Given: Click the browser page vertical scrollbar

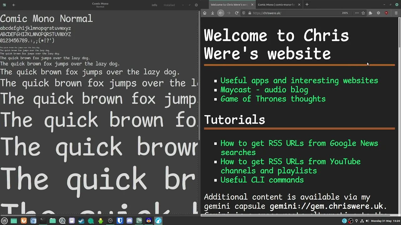Looking at the screenshot, I should coord(399,33).
